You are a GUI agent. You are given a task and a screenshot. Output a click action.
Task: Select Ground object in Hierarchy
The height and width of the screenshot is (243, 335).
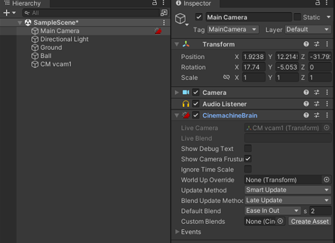[51, 47]
